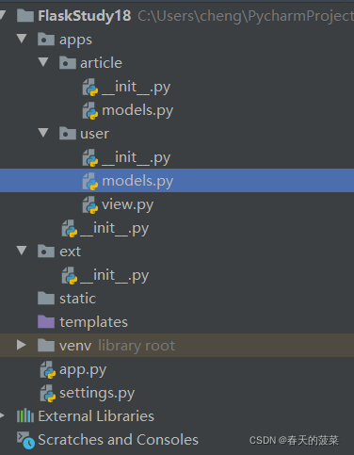Viewport: 354px width, 455px height.
Task: Click the FlaskStudy18 project folder icon
Action: coord(25,16)
